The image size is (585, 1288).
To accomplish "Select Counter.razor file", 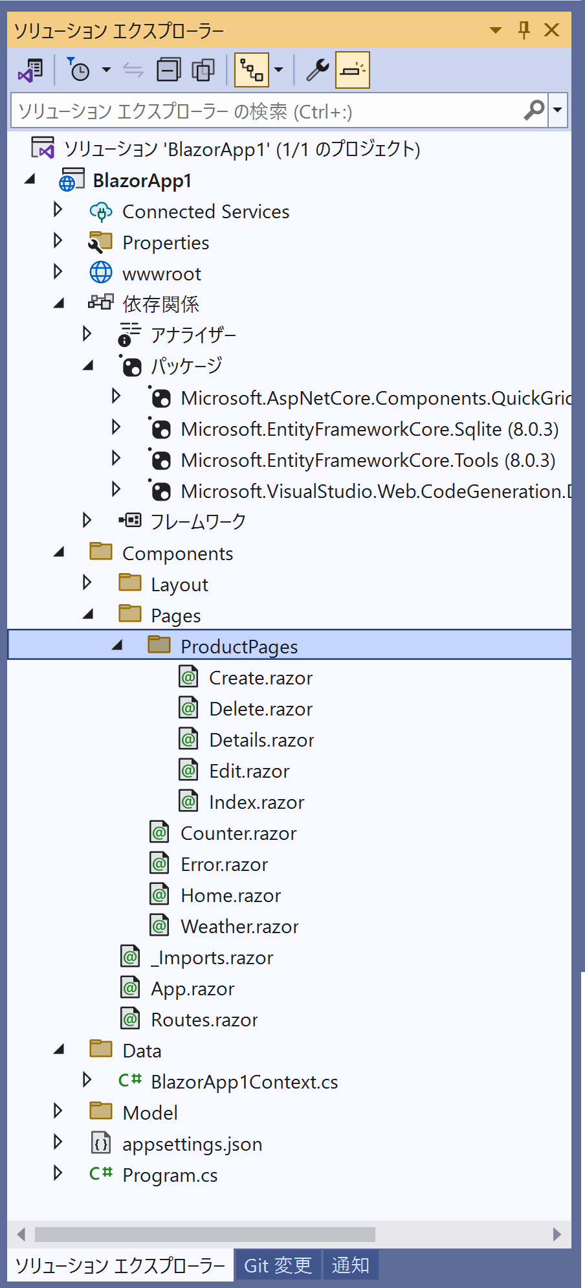I will [238, 833].
